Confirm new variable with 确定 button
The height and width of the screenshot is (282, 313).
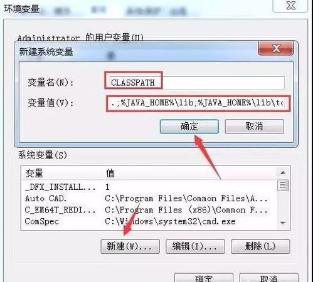tap(189, 127)
